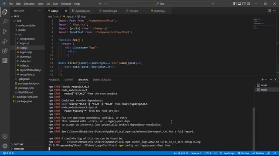The image size is (279, 156).
Task: Create a new terminal with plus icon
Action: pyautogui.click(x=262, y=80)
